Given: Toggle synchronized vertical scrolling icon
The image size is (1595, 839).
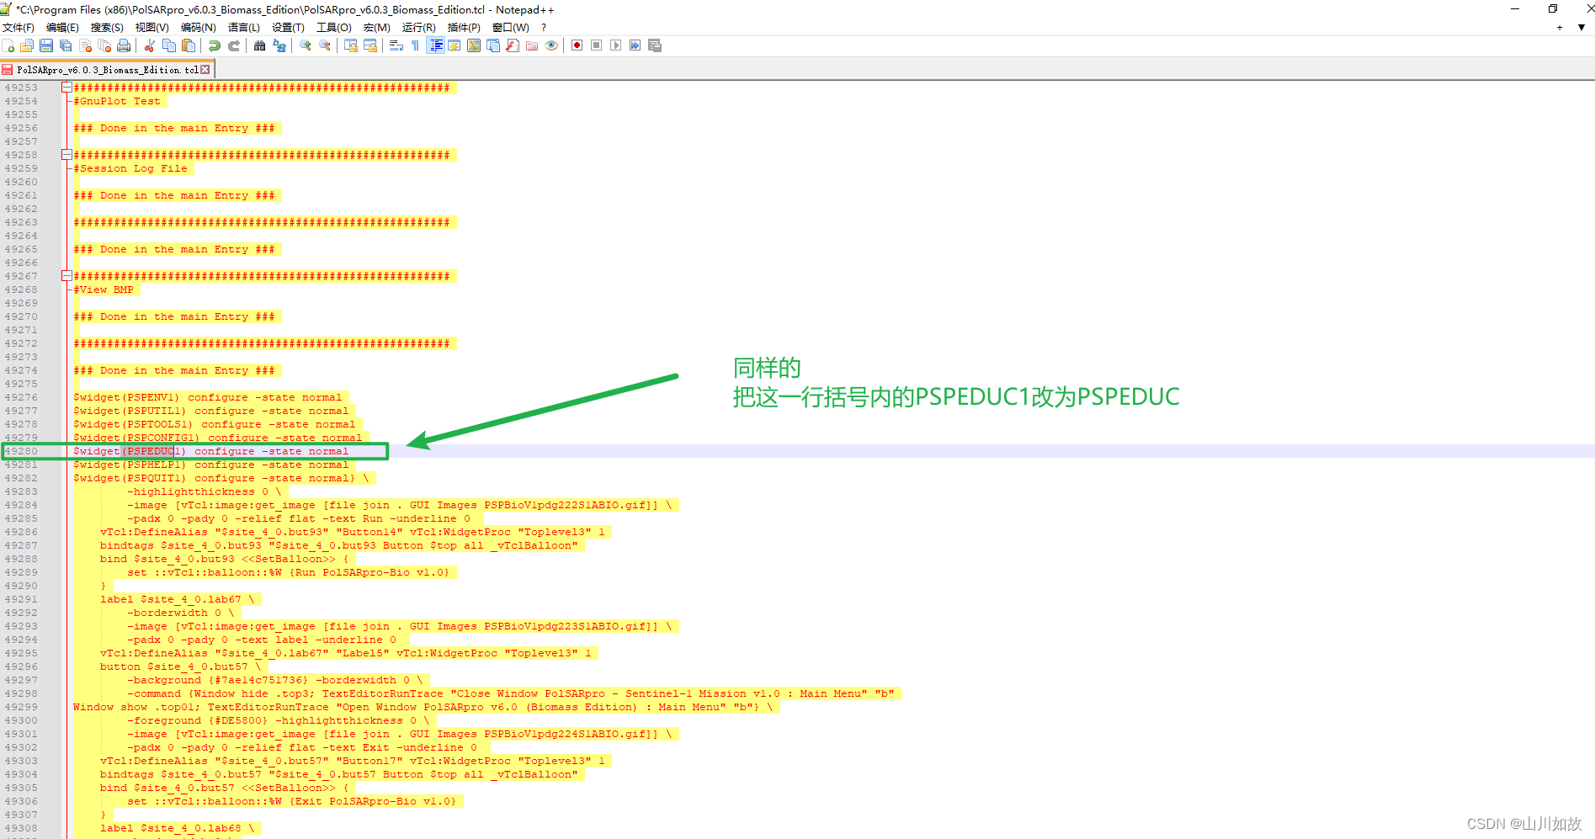Looking at the screenshot, I should (x=351, y=45).
